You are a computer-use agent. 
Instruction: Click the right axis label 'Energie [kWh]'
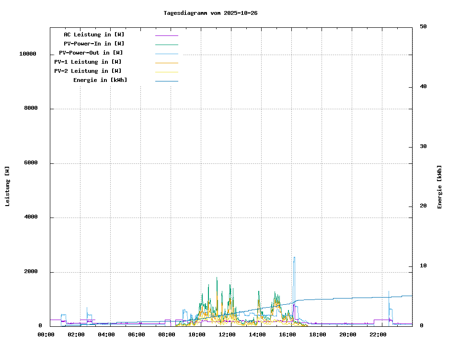[439, 187]
